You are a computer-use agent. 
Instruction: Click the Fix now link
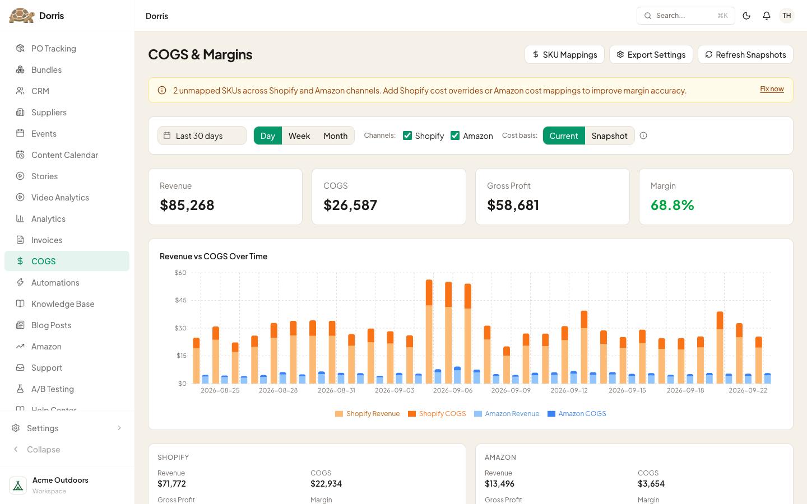[x=772, y=89]
